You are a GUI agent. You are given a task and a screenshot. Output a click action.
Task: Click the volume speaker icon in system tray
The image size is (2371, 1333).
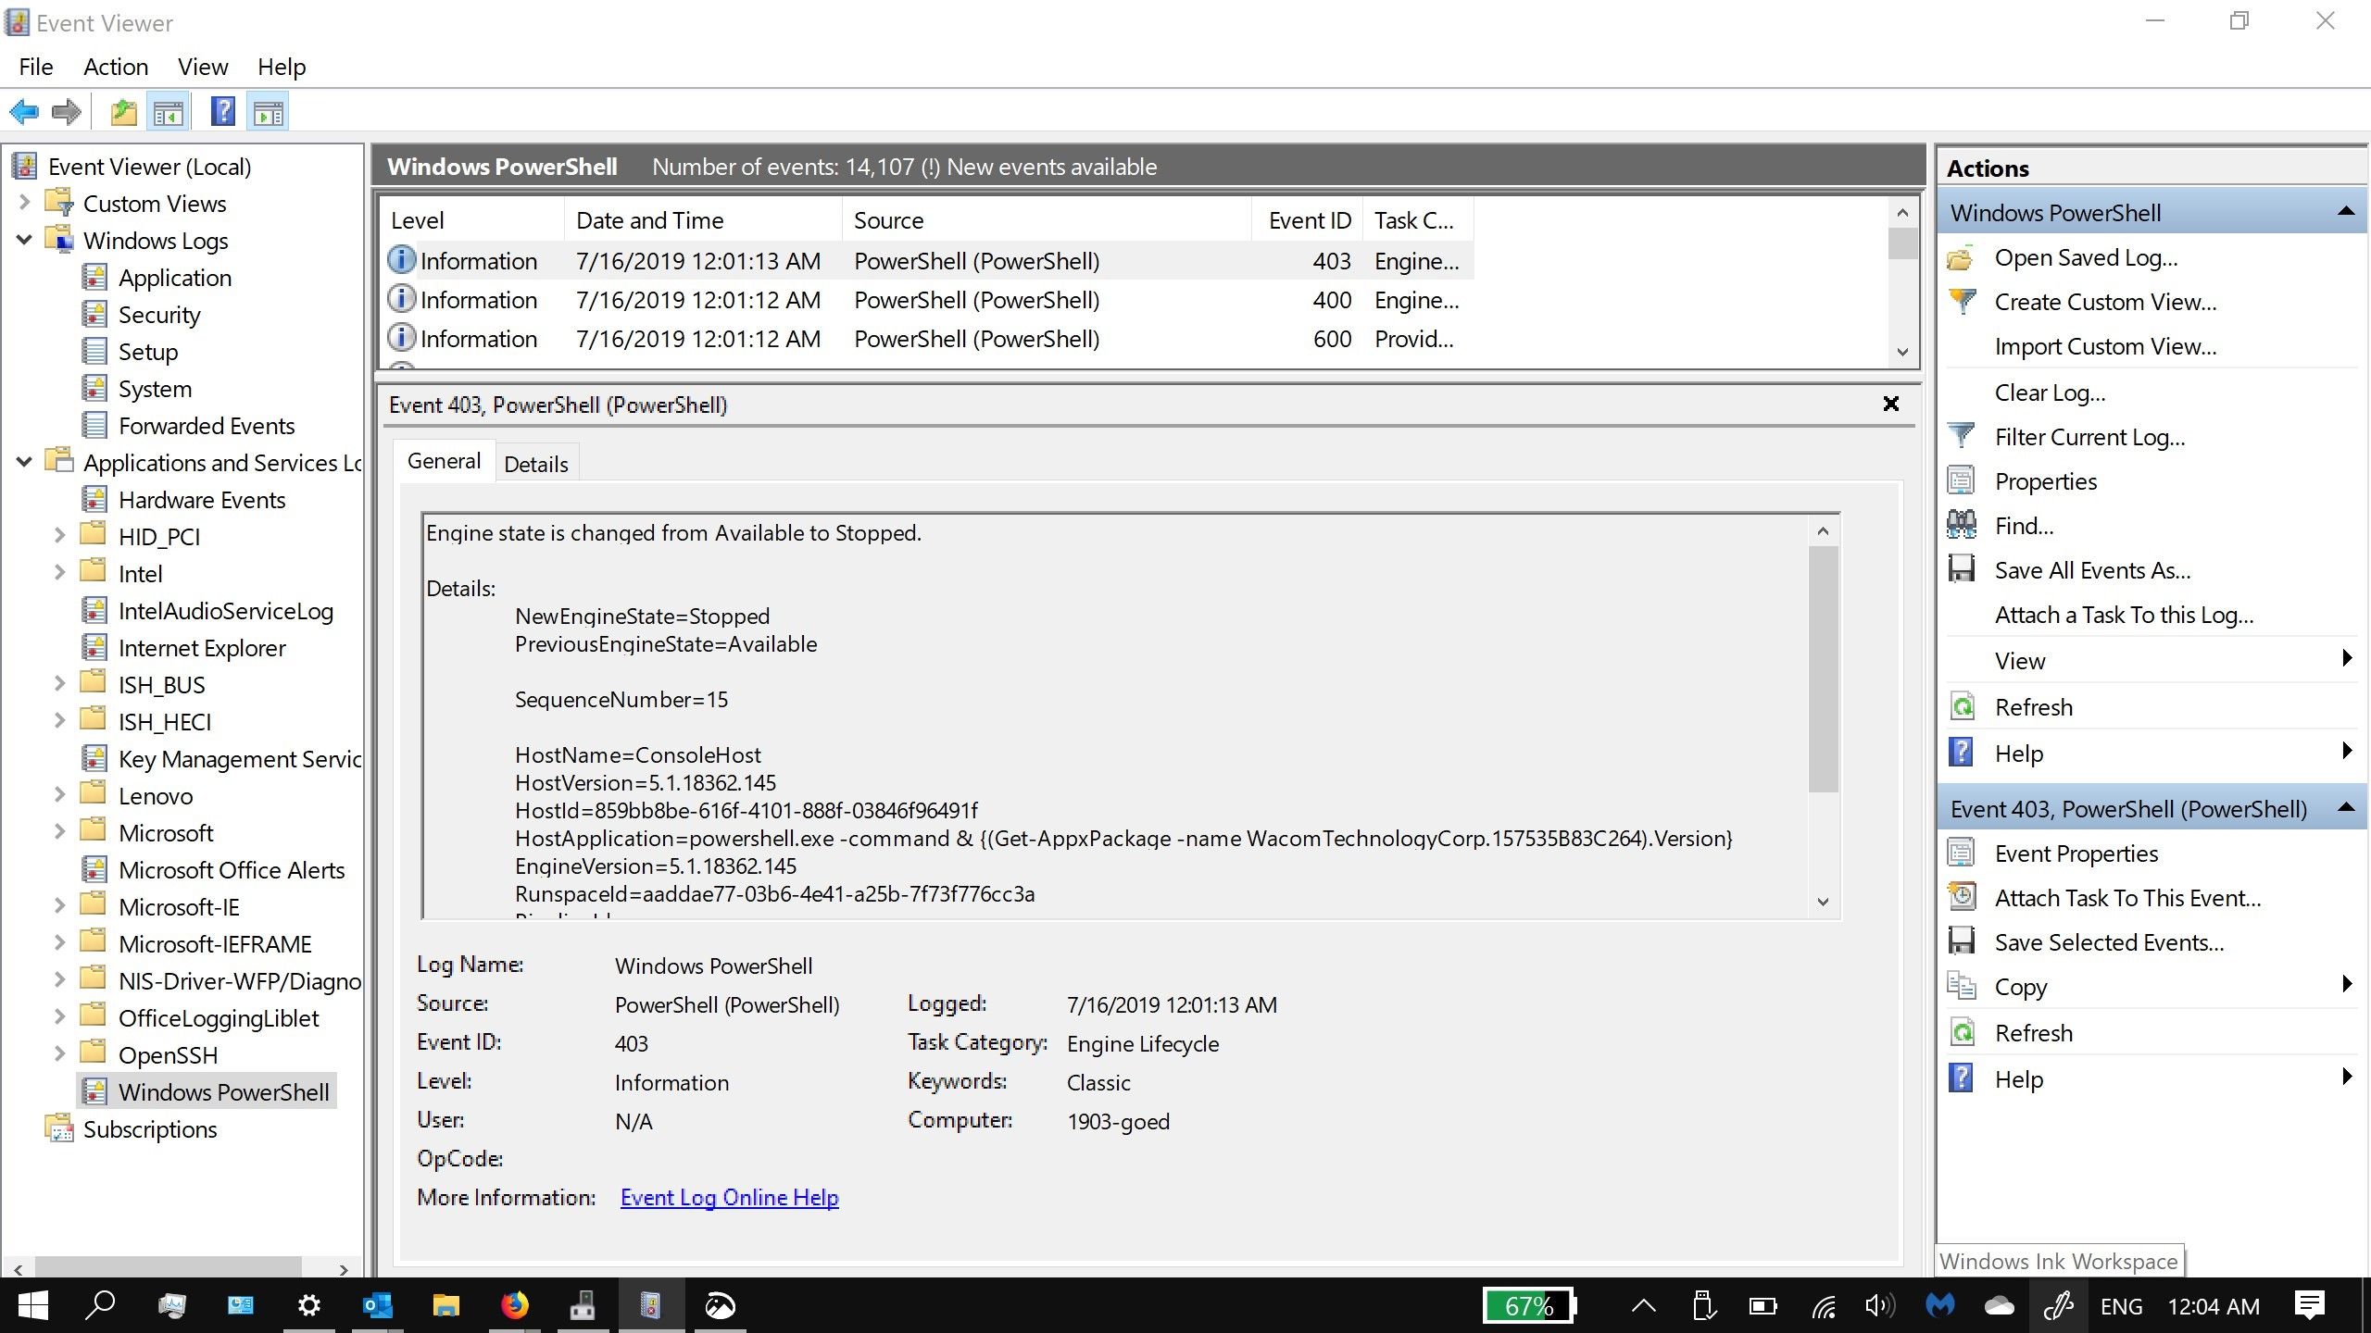pos(1879,1306)
